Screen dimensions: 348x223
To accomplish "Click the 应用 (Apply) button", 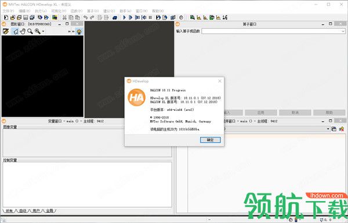I will (261, 113).
